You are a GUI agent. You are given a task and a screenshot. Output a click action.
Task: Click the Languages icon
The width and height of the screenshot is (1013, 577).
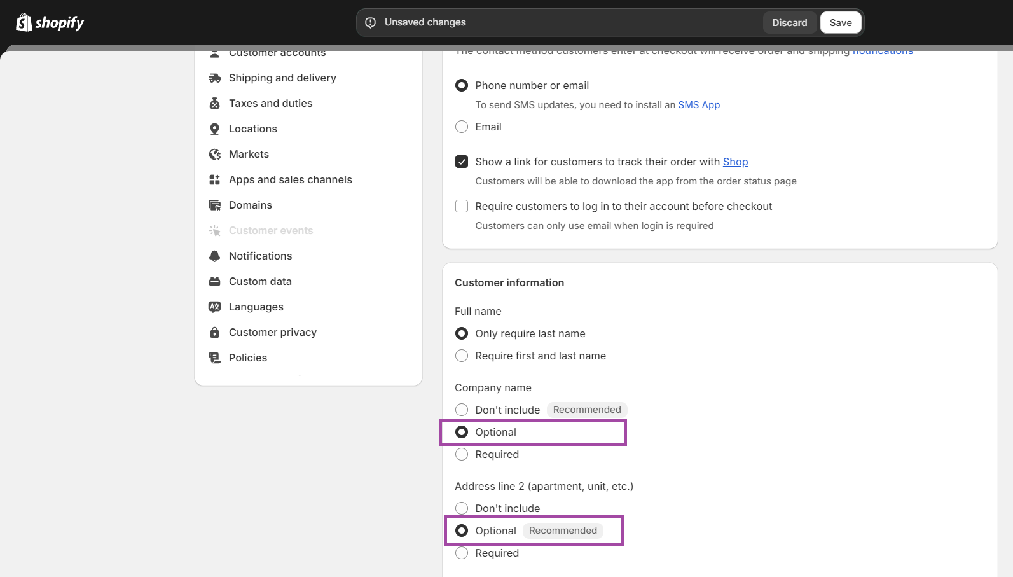pos(215,307)
